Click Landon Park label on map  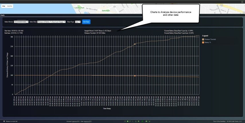tap(79, 8)
